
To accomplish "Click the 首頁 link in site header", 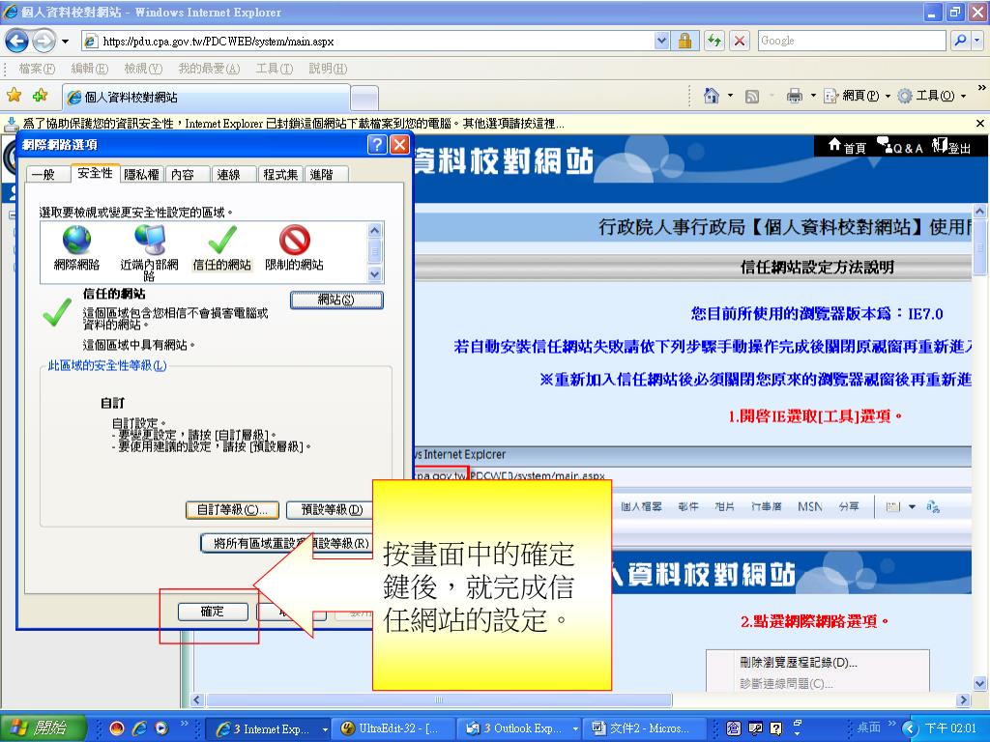I will 847,148.
